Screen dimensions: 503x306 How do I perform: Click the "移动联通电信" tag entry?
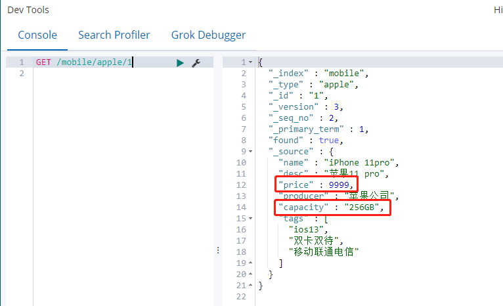[x=324, y=251]
